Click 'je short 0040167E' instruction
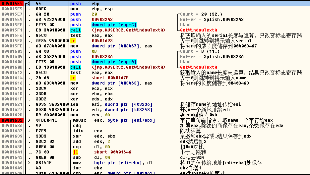 click(x=99, y=78)
